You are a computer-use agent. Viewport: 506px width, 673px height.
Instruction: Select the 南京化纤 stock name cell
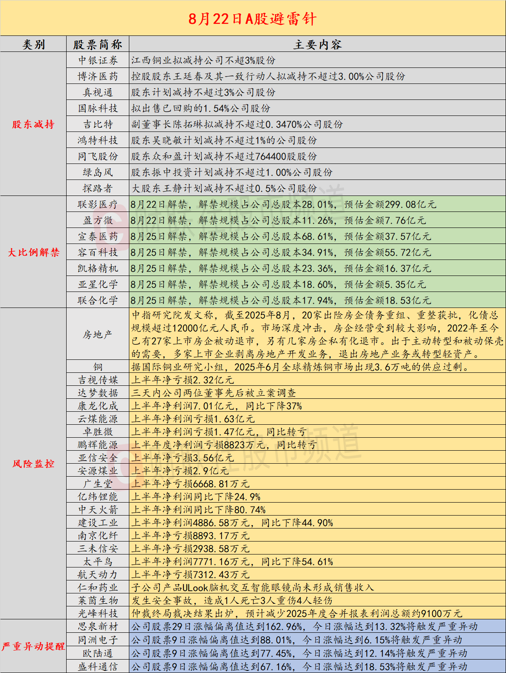click(98, 535)
